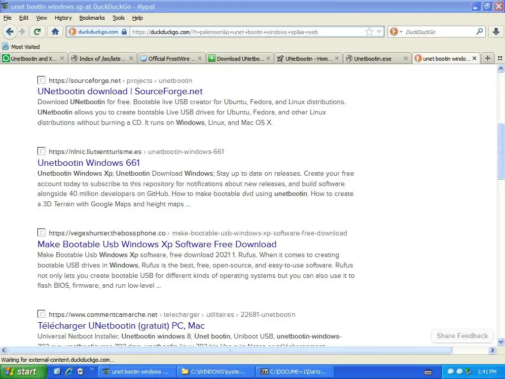Viewport: 505px width, 379px height.
Task: Click the horizontal scrollbar left arrow
Action: click(x=3, y=350)
